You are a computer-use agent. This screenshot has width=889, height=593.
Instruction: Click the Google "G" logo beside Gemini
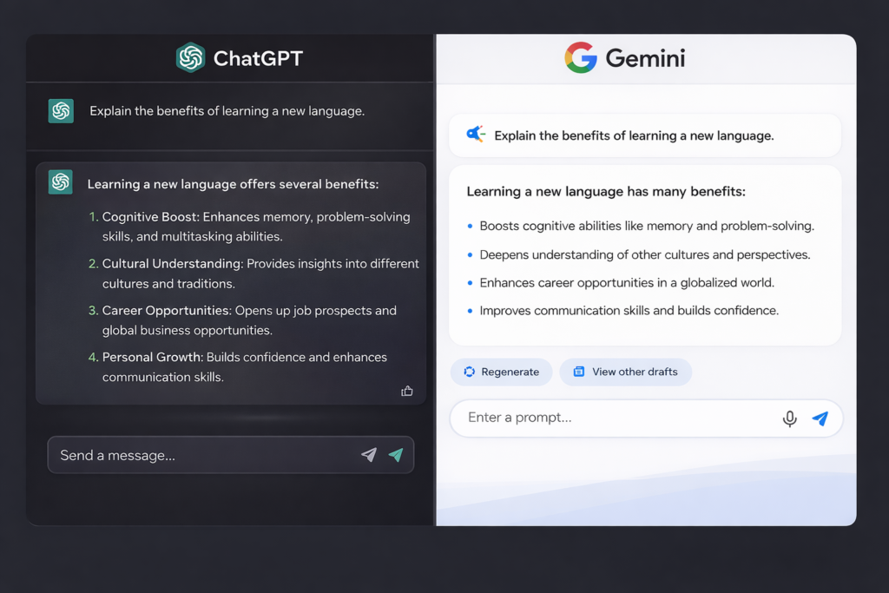tap(580, 57)
